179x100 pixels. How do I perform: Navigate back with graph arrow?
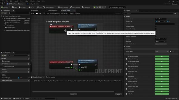(x=37, y=14)
